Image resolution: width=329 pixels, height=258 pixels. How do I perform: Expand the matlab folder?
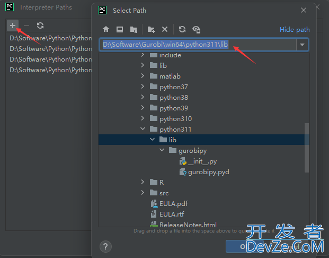tap(143, 76)
